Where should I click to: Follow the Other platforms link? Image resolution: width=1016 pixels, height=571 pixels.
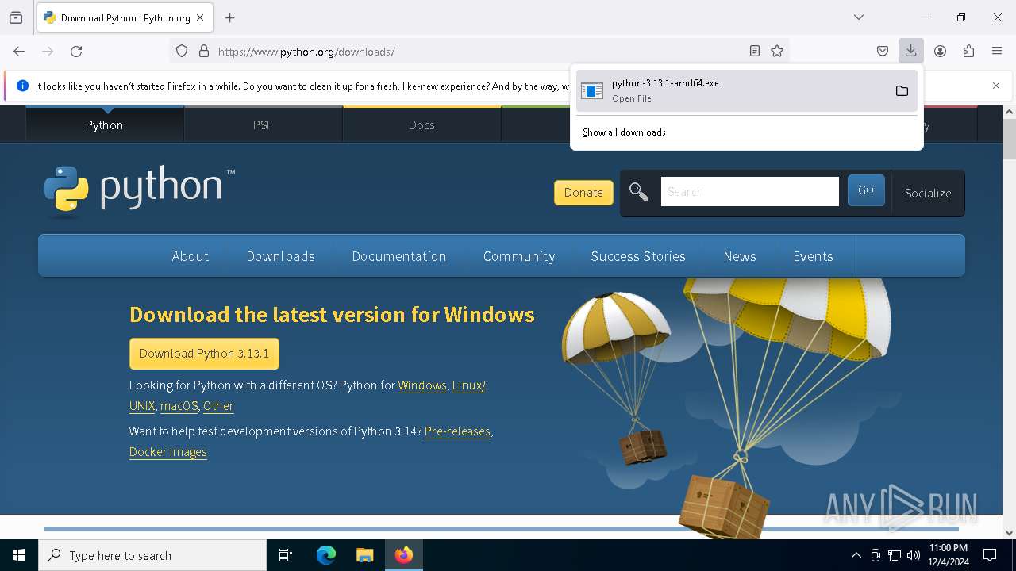click(218, 406)
